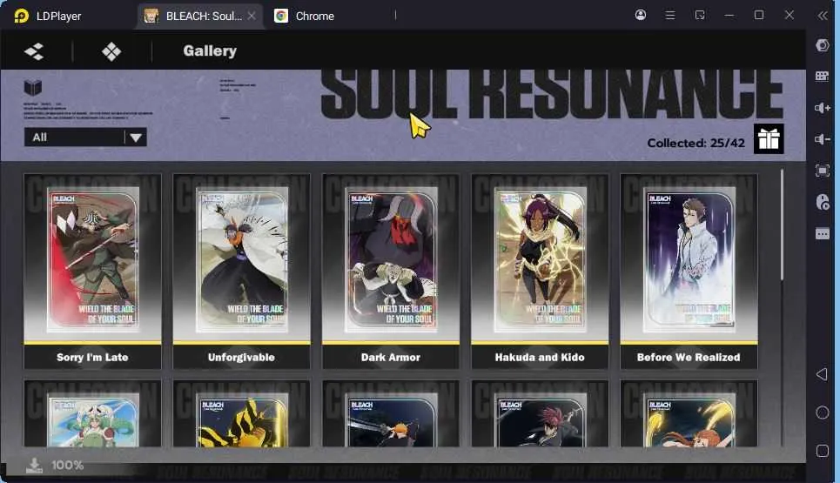Screen dimensions: 840x483
Task: Collapse the LDPlayer sidebar with double chevrons
Action: 823,16
